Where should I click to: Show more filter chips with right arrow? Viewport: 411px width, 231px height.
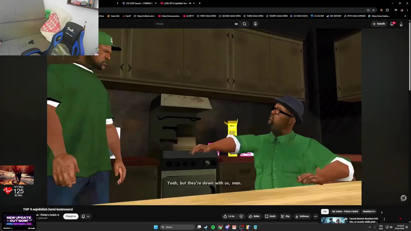382,212
